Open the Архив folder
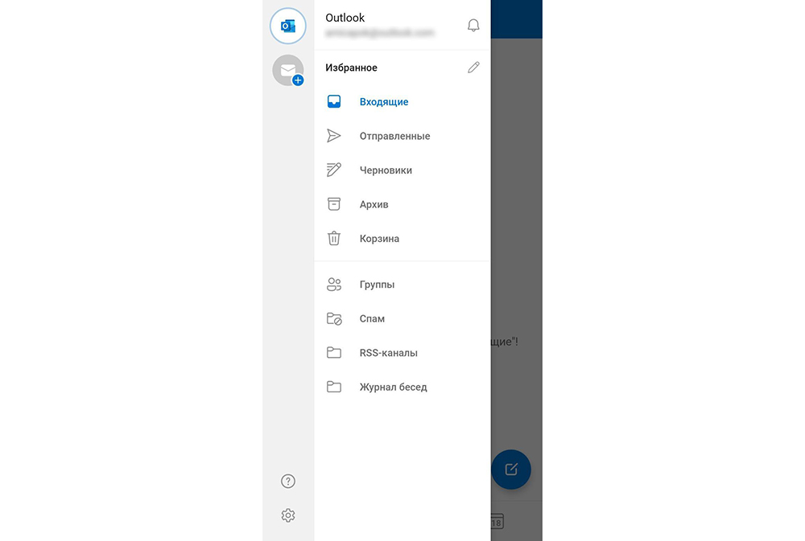The height and width of the screenshot is (541, 805). 374,205
